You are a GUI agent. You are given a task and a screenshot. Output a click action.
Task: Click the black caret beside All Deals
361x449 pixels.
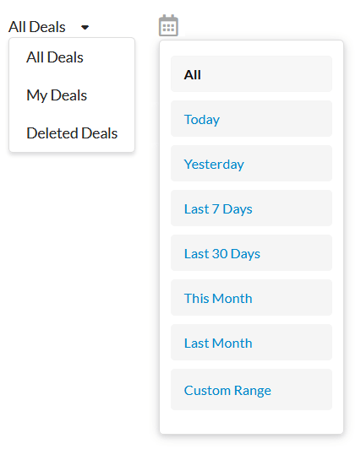point(85,28)
